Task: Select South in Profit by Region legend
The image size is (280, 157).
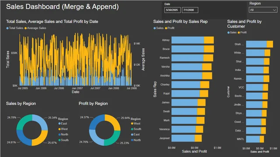Action: tap(136, 129)
